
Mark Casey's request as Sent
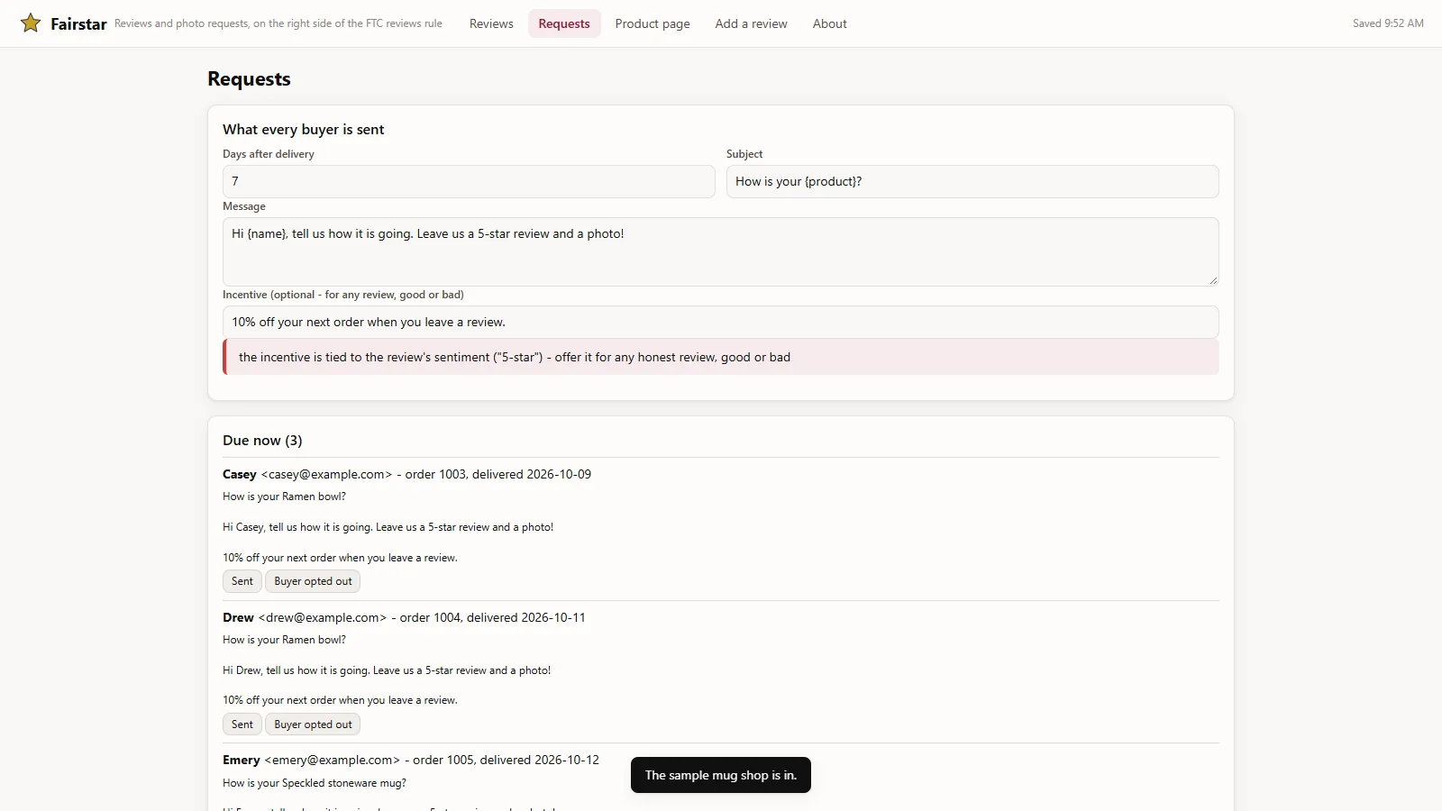242,581
